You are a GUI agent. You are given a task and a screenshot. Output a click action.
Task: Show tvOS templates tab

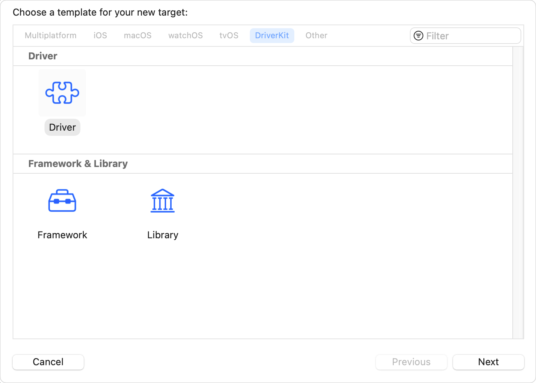229,36
